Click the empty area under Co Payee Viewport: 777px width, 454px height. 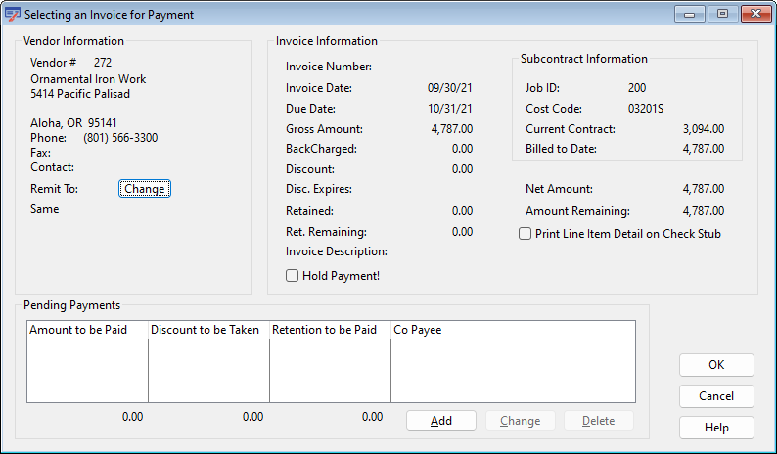512,370
